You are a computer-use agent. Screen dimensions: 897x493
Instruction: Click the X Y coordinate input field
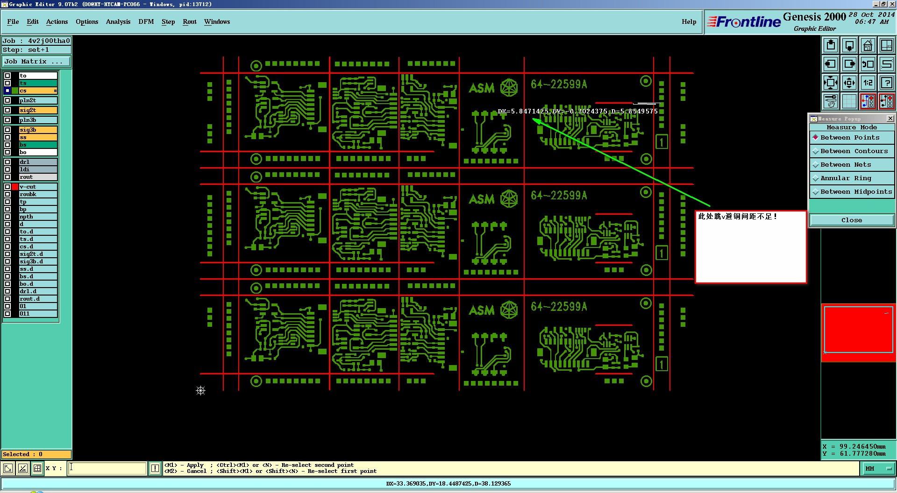coord(107,468)
